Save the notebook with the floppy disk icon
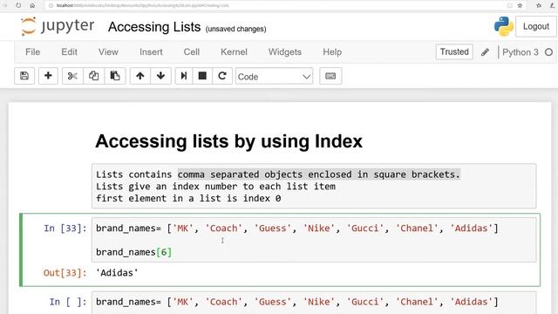 click(x=24, y=76)
